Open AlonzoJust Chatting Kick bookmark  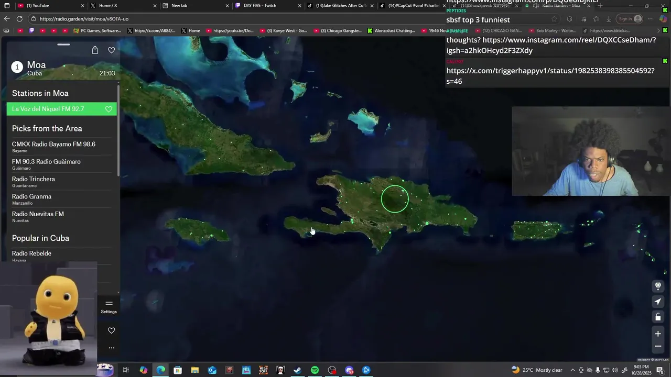[x=392, y=31]
